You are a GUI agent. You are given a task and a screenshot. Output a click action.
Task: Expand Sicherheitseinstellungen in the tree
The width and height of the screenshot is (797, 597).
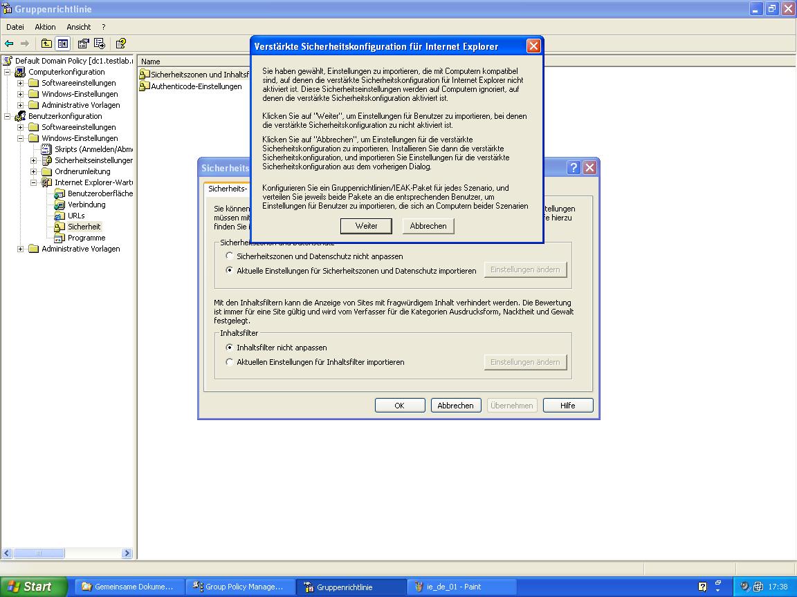[x=34, y=160]
